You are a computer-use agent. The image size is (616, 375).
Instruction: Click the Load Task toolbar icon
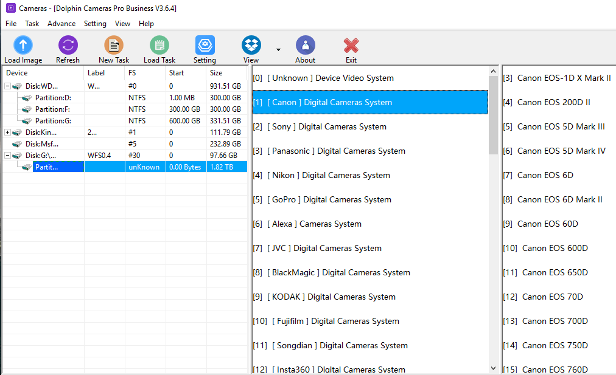(x=159, y=46)
